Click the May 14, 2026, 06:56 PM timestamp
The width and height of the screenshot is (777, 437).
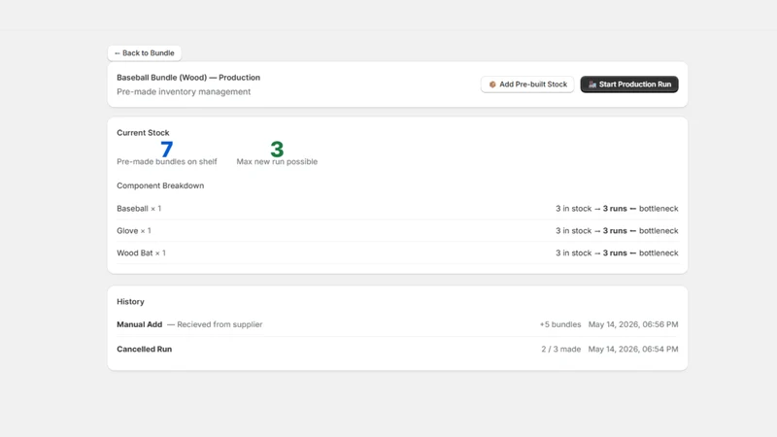633,324
